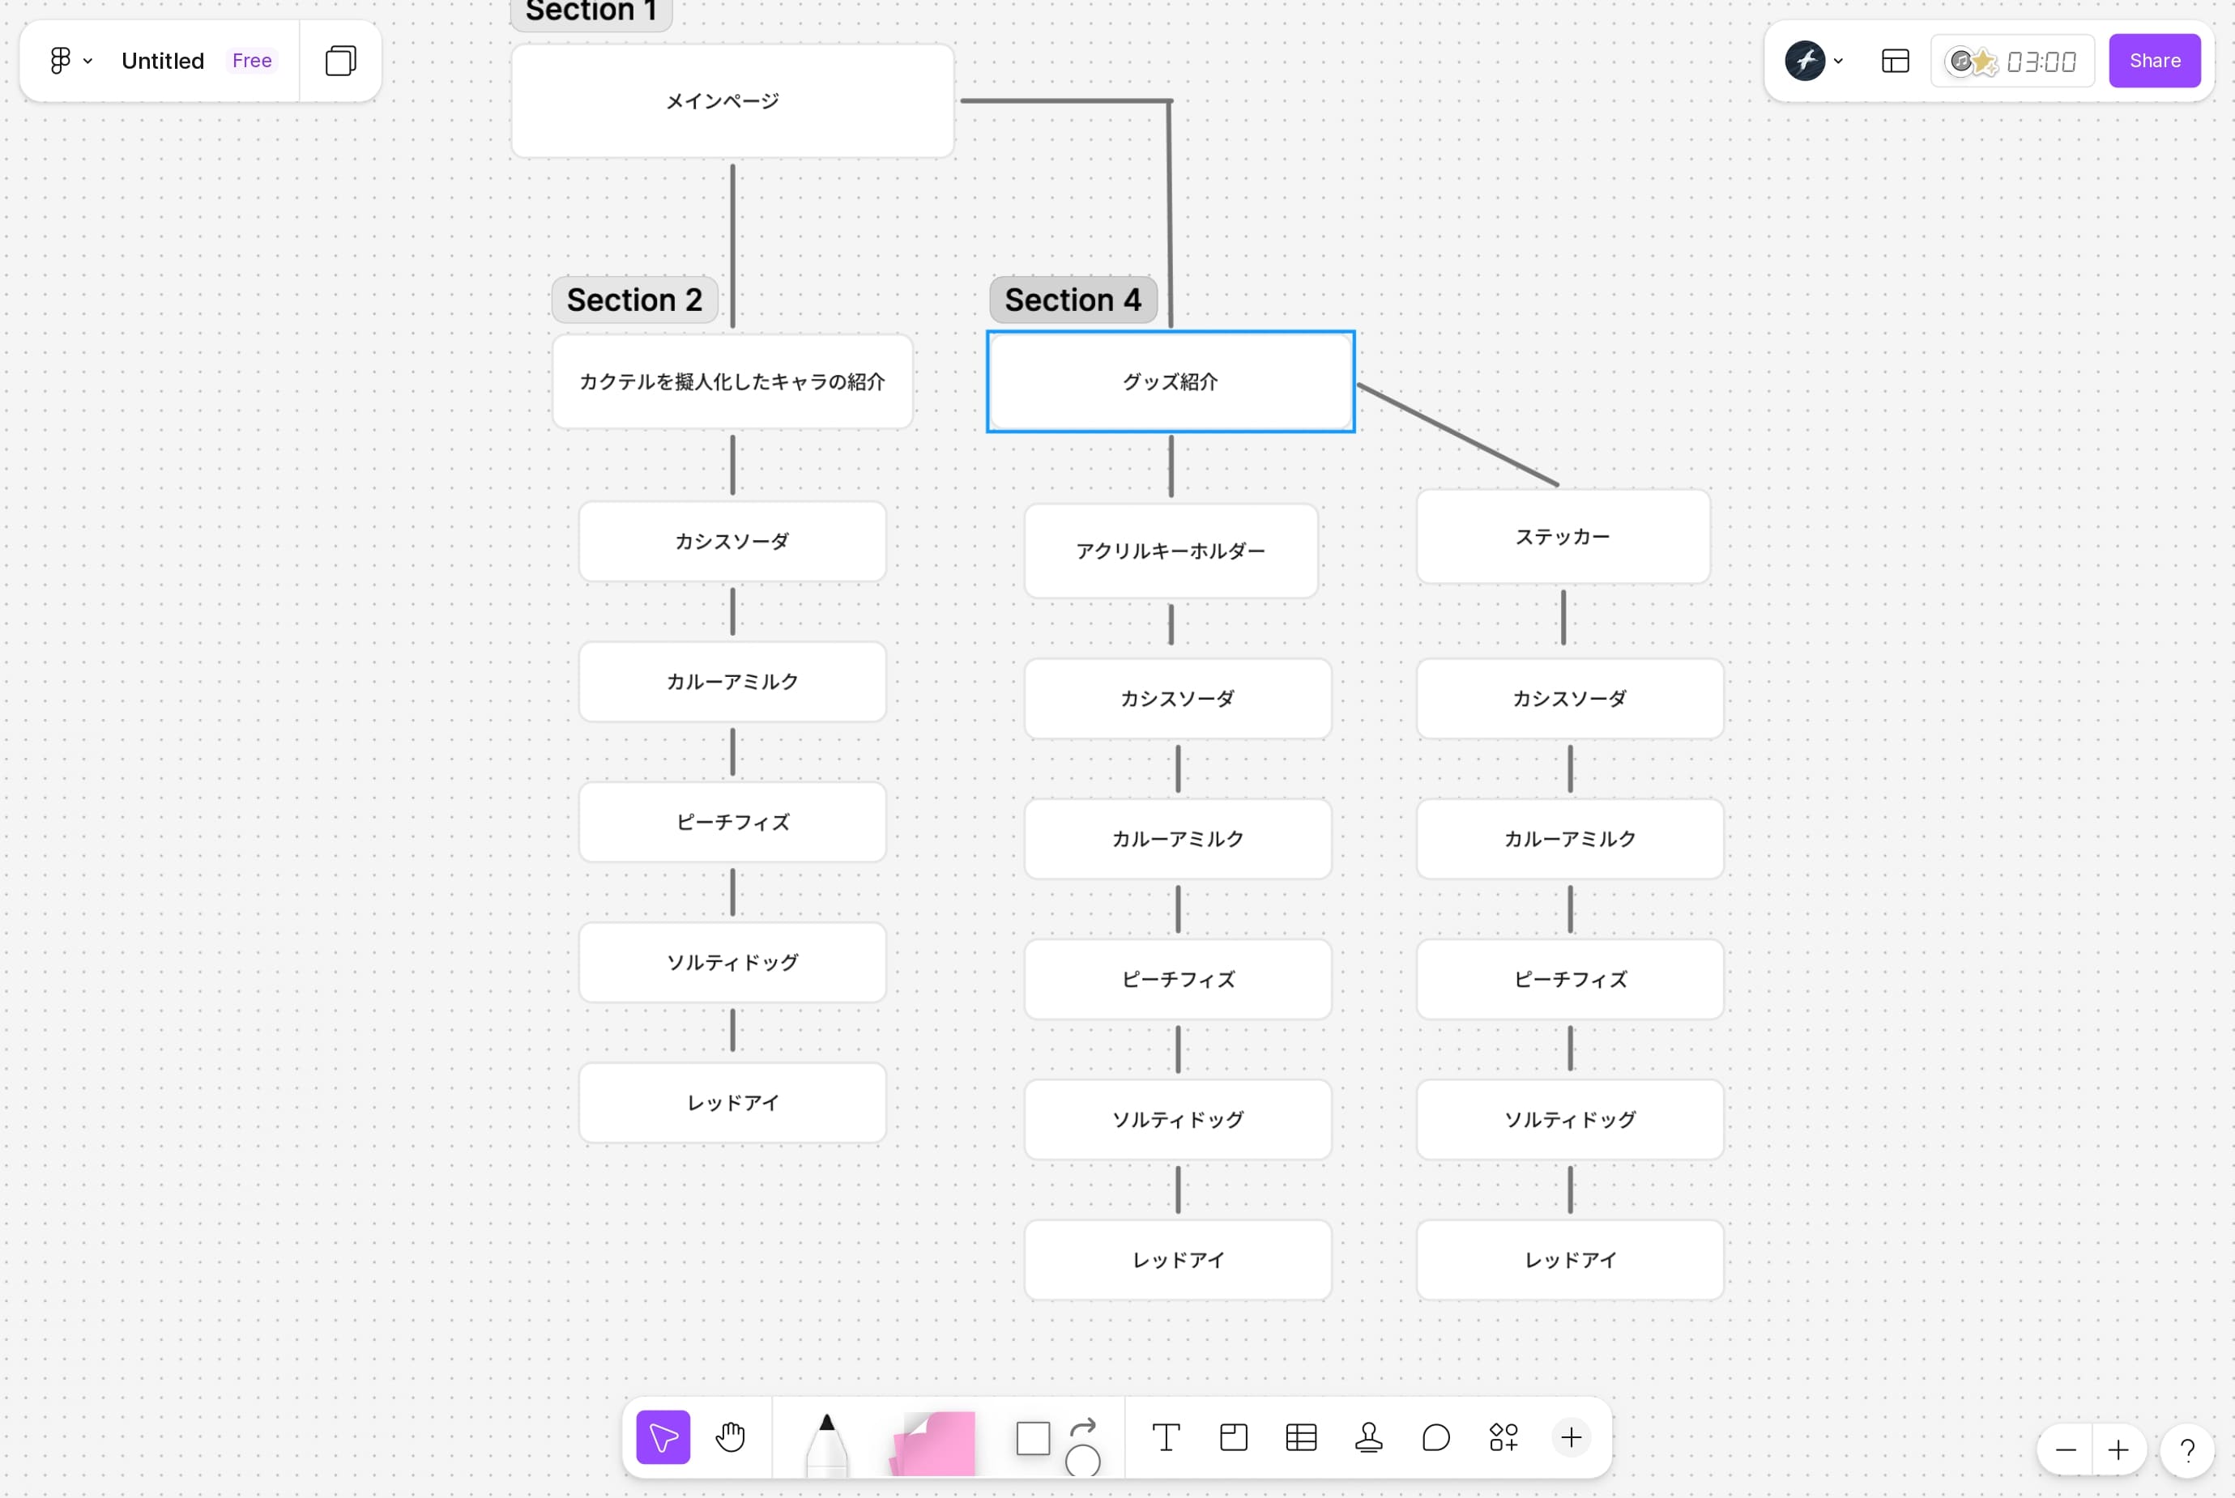This screenshot has height=1498, width=2235.
Task: Insert a table from the toolbar
Action: point(1302,1436)
